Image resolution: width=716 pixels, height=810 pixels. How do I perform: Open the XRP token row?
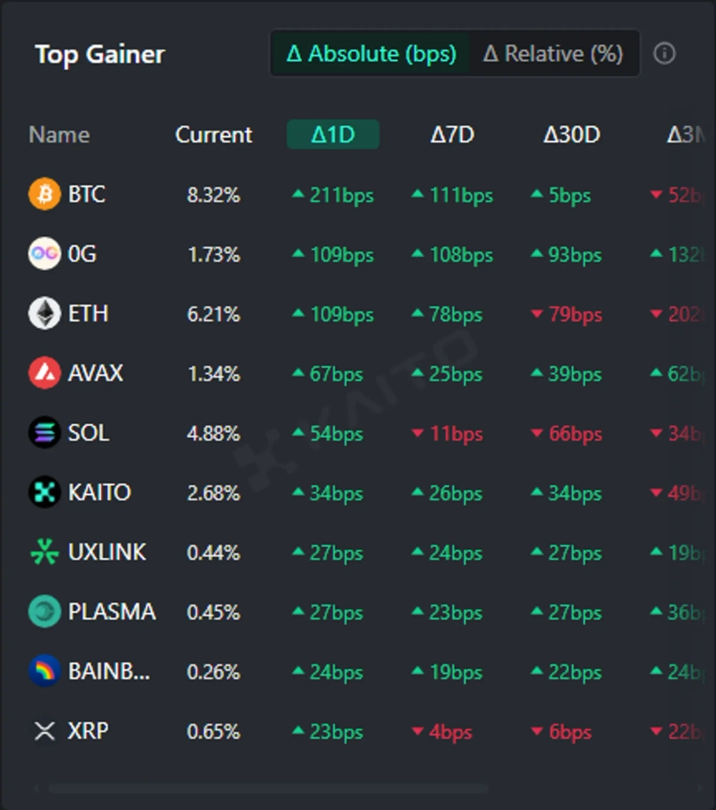88,731
